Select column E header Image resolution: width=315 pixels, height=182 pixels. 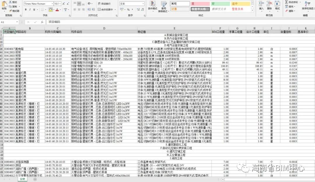pyautogui.click(x=174, y=28)
